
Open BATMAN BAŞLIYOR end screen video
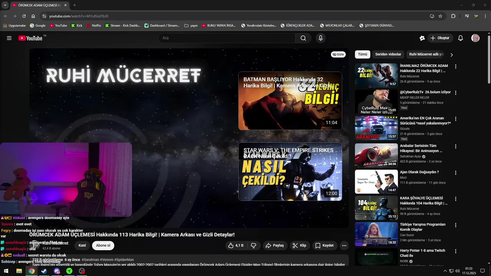290,100
